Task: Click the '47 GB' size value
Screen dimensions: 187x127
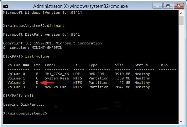Action: pyautogui.click(x=125, y=83)
